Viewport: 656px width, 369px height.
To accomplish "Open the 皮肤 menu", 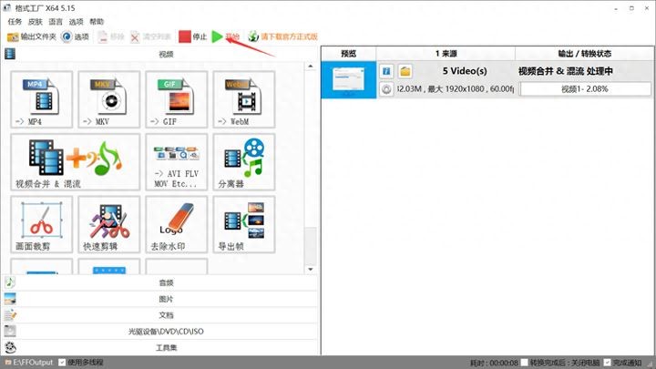I will pos(36,21).
